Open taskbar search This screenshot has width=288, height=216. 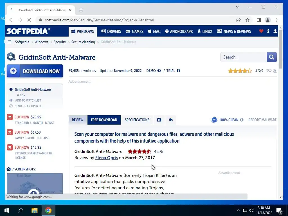[x=20, y=210]
